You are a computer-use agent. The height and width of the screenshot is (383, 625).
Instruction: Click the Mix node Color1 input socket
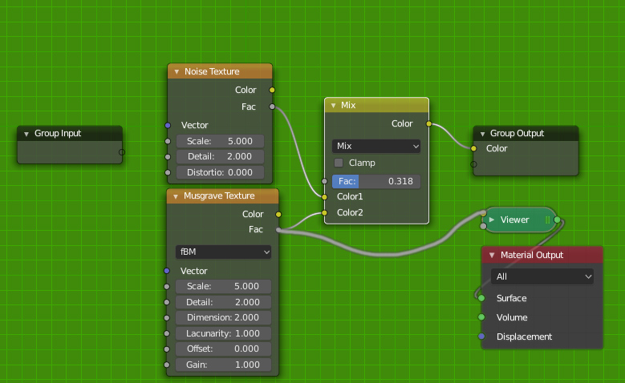coord(324,196)
